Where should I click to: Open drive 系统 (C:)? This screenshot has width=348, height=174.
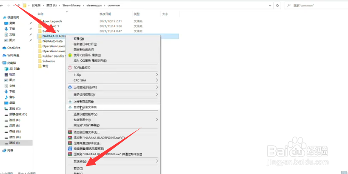click(x=15, y=108)
